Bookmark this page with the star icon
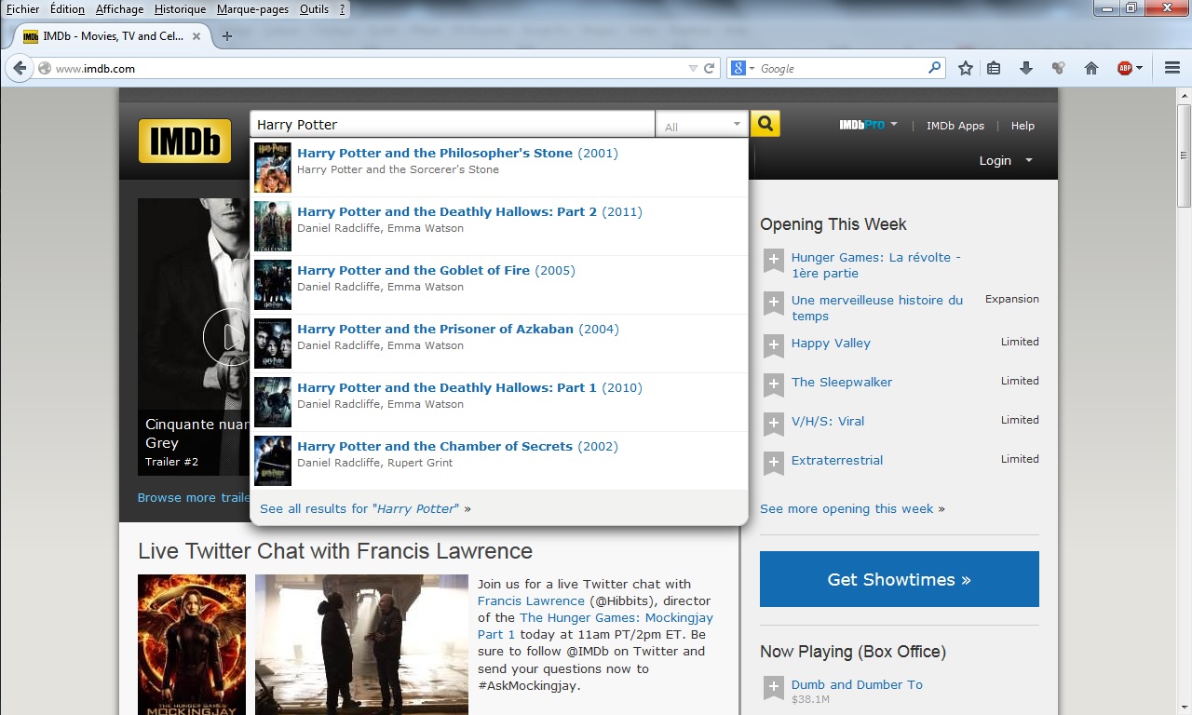This screenshot has height=715, width=1192. [966, 68]
